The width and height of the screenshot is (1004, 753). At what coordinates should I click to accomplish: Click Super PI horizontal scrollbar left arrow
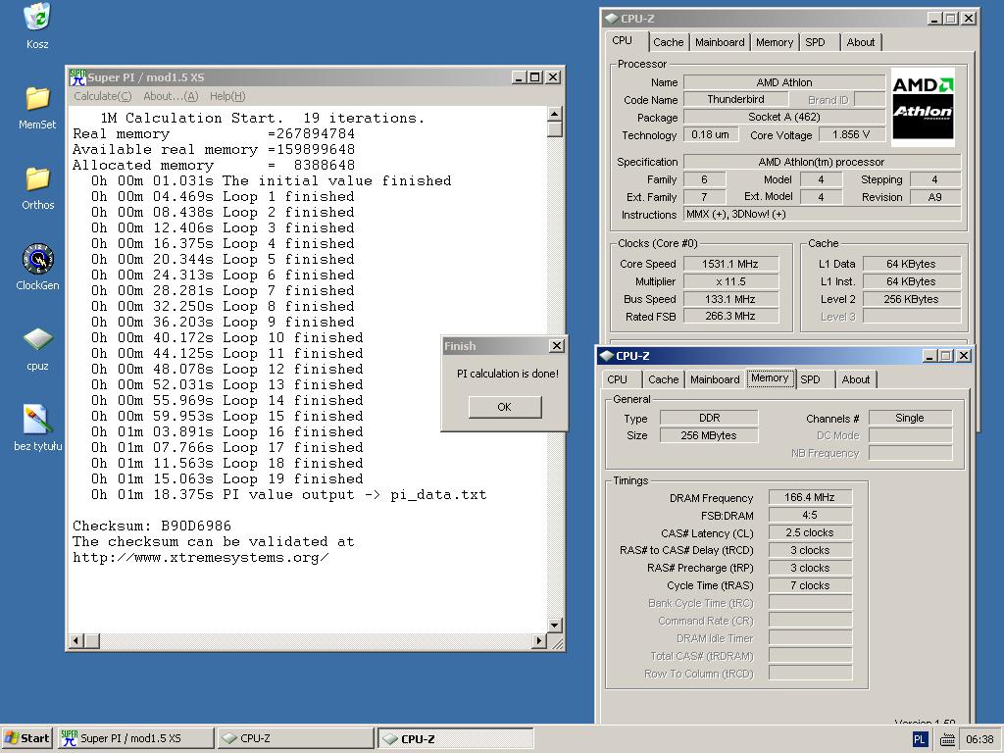(76, 640)
